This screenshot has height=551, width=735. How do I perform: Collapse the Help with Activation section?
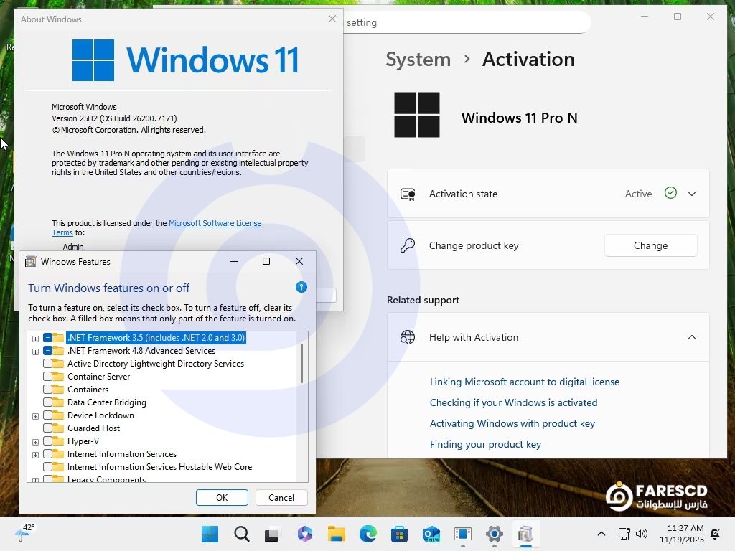tap(692, 337)
